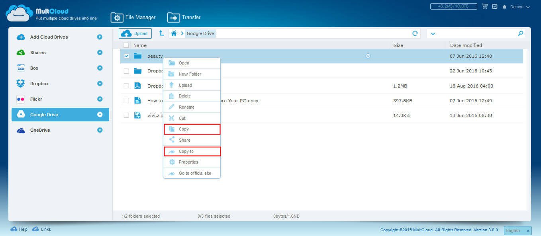The height and width of the screenshot is (236, 541).
Task: Check the checkbox next to vivi.zip
Action: tap(126, 115)
